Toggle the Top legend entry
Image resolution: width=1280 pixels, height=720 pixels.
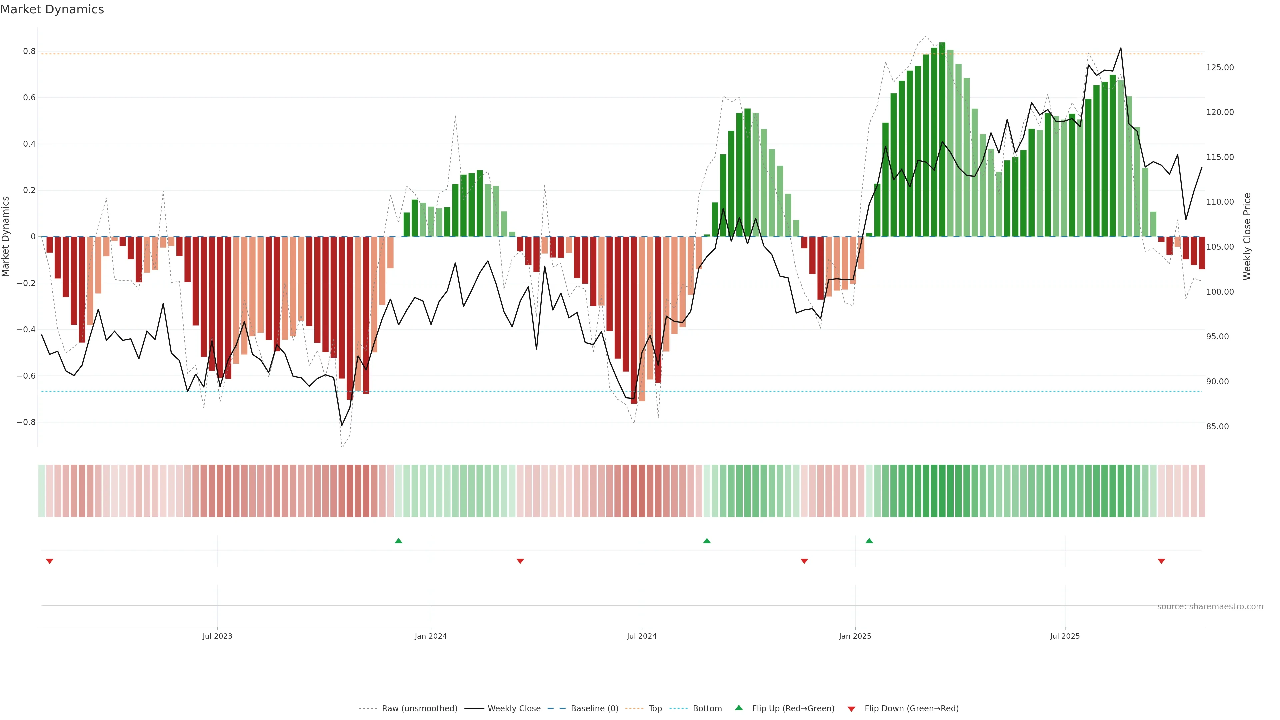655,709
